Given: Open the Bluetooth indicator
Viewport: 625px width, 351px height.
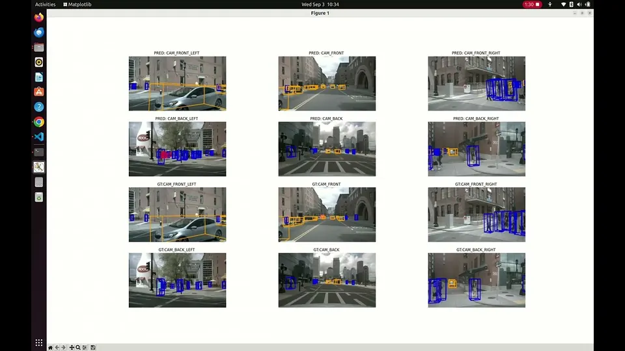Looking at the screenshot, I should [571, 5].
